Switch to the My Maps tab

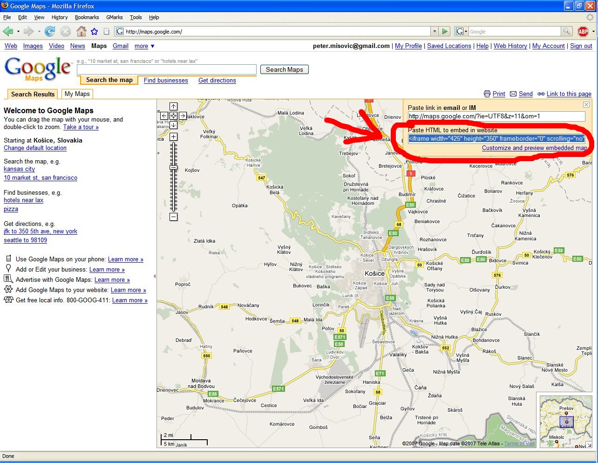point(77,94)
